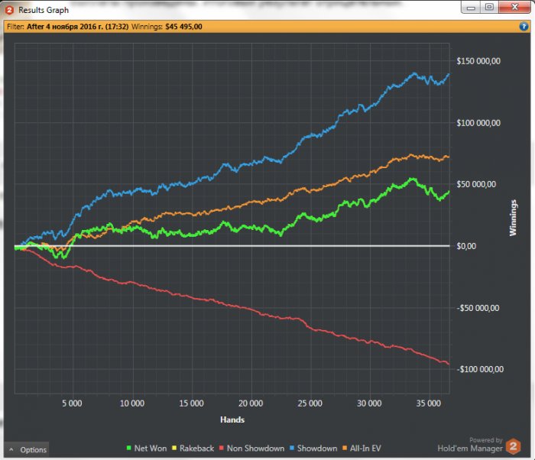Click the 35 000 hands axis label
Image resolution: width=535 pixels, height=460 pixels.
(429, 403)
